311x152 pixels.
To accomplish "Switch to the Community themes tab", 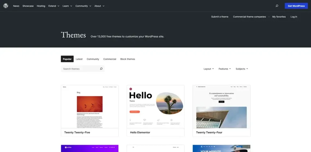I will 93,59.
